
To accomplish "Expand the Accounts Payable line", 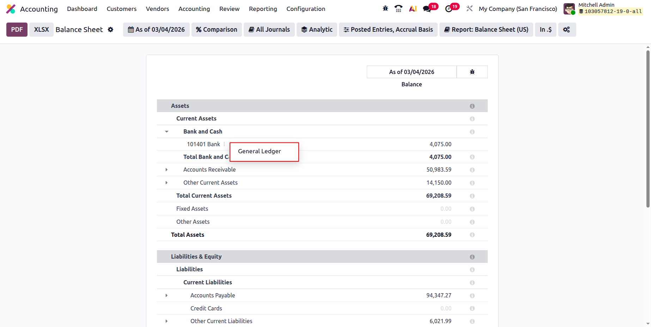I will 166,295.
